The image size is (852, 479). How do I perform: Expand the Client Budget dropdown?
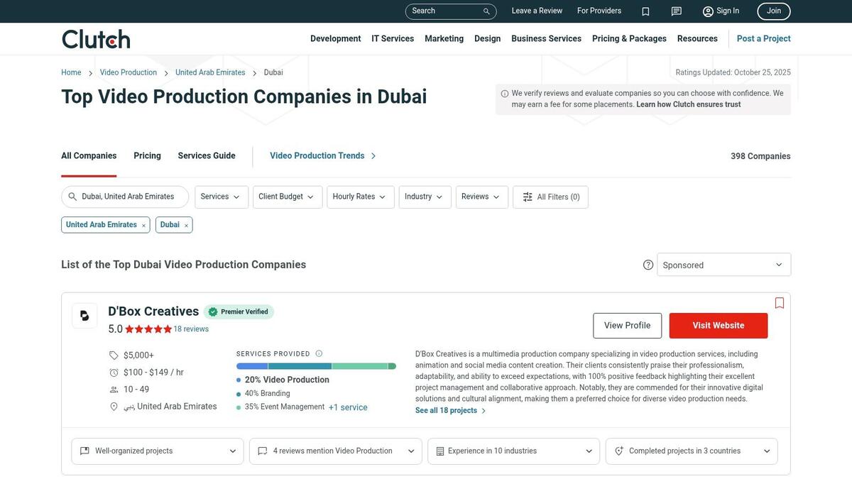287,197
